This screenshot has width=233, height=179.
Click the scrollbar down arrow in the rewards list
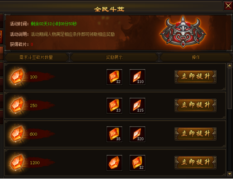click(x=230, y=174)
